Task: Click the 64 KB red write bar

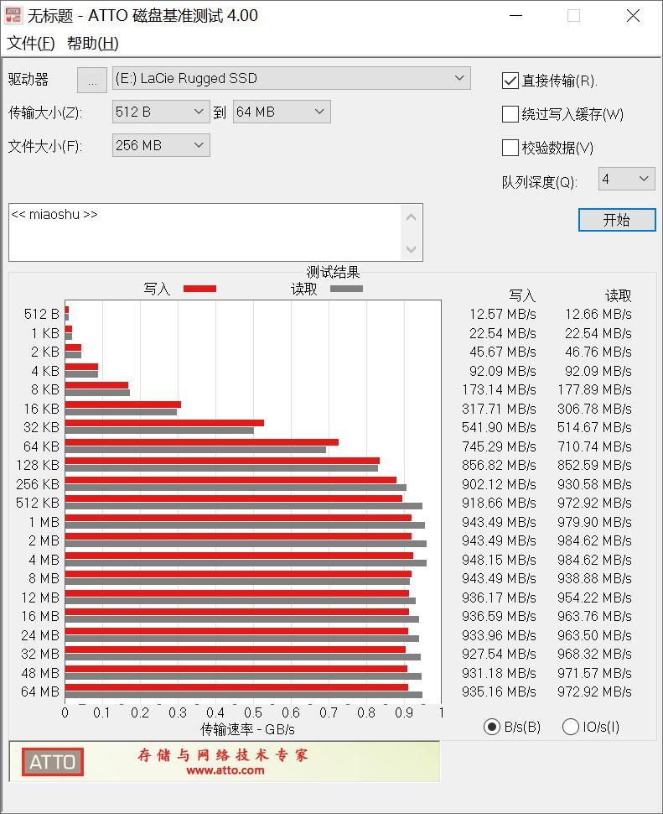Action: click(x=202, y=442)
